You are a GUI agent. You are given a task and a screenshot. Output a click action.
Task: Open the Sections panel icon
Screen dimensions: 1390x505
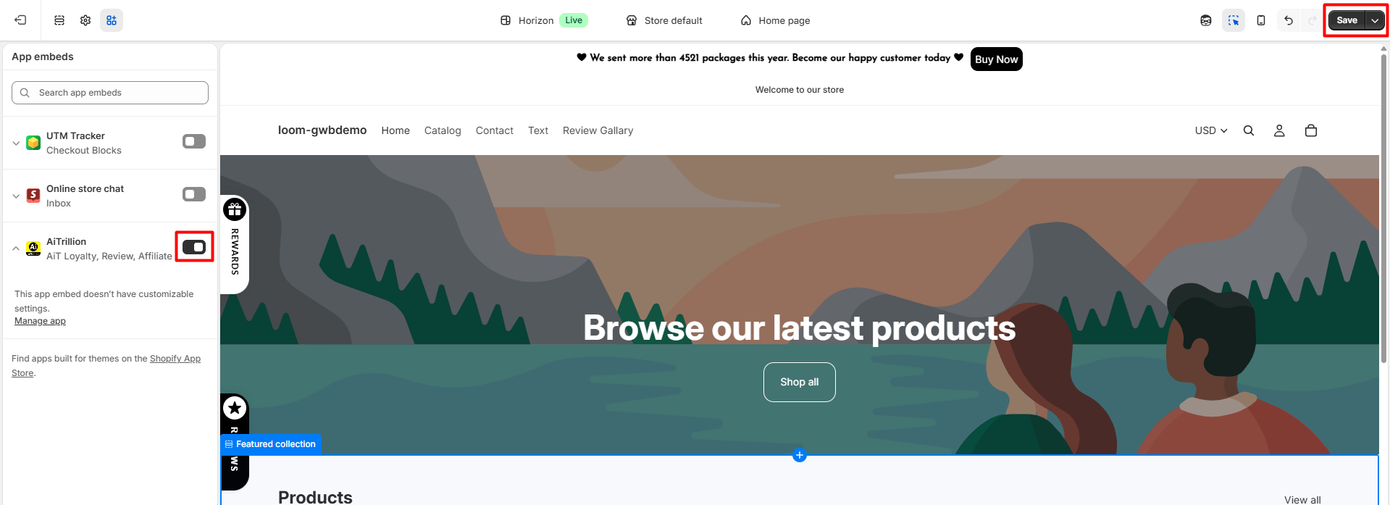point(59,20)
